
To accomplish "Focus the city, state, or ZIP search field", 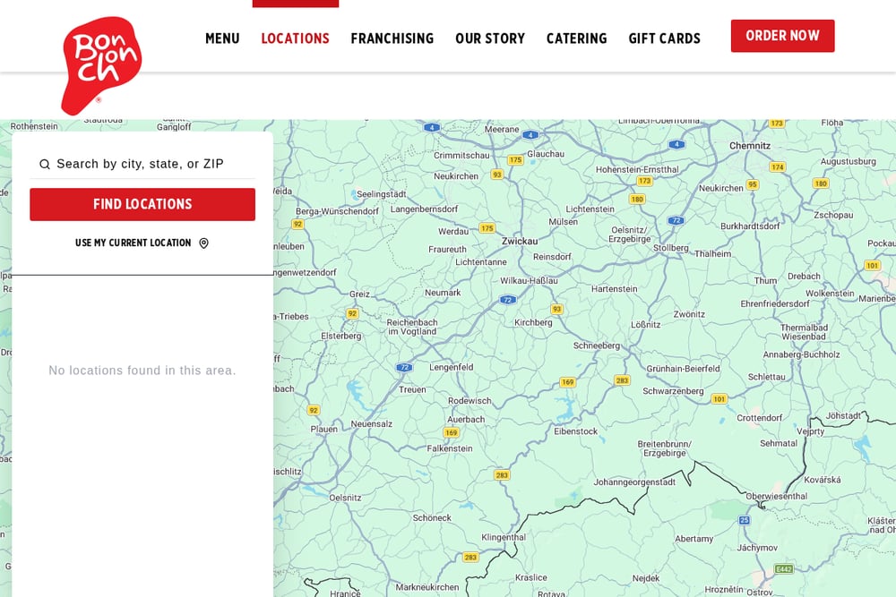I will [x=142, y=165].
